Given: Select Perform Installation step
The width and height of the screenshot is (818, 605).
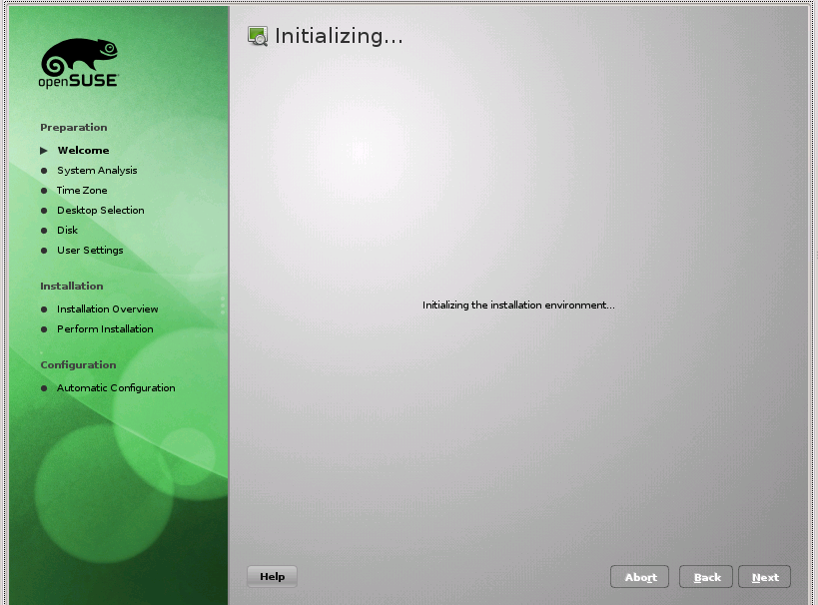Looking at the screenshot, I should [x=105, y=329].
